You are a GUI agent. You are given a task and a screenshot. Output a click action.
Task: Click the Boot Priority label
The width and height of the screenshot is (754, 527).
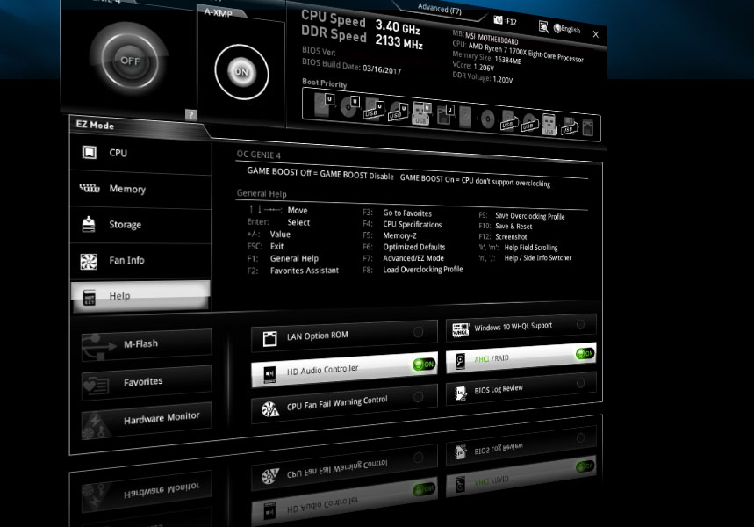click(325, 83)
